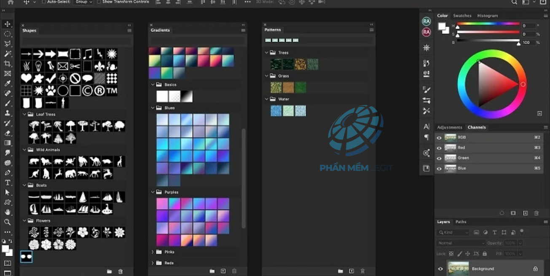Expand the Reds gradient group
Screen dimensions: 550x276
click(x=153, y=263)
